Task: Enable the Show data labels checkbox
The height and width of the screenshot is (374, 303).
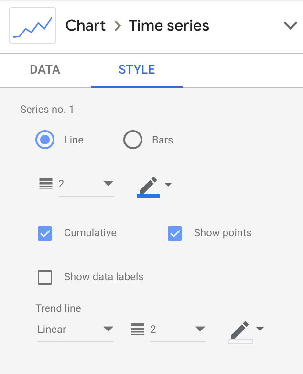Action: (45, 277)
